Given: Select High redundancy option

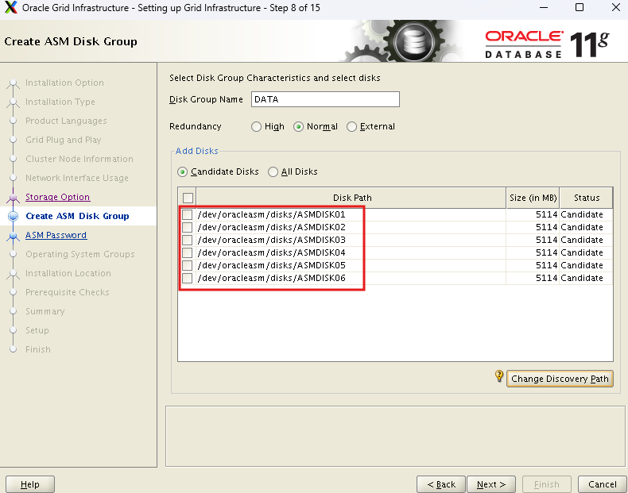Looking at the screenshot, I should pos(256,127).
